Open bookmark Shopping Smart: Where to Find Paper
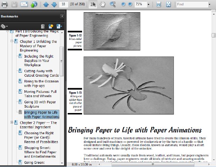This screenshot has width=216, height=167. [x=40, y=152]
